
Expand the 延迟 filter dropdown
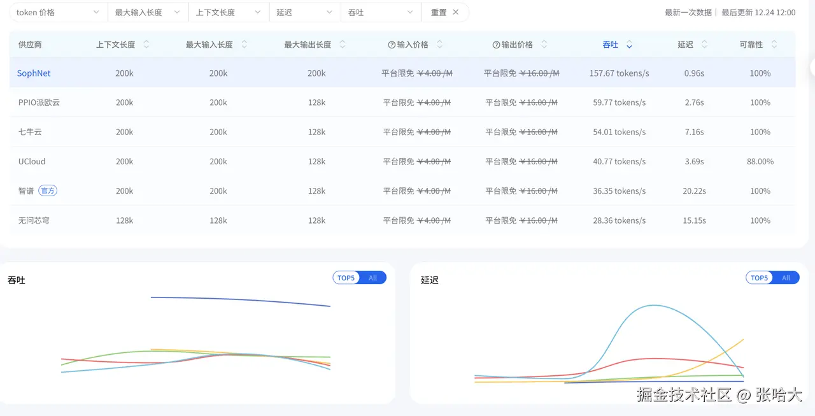pyautogui.click(x=304, y=12)
